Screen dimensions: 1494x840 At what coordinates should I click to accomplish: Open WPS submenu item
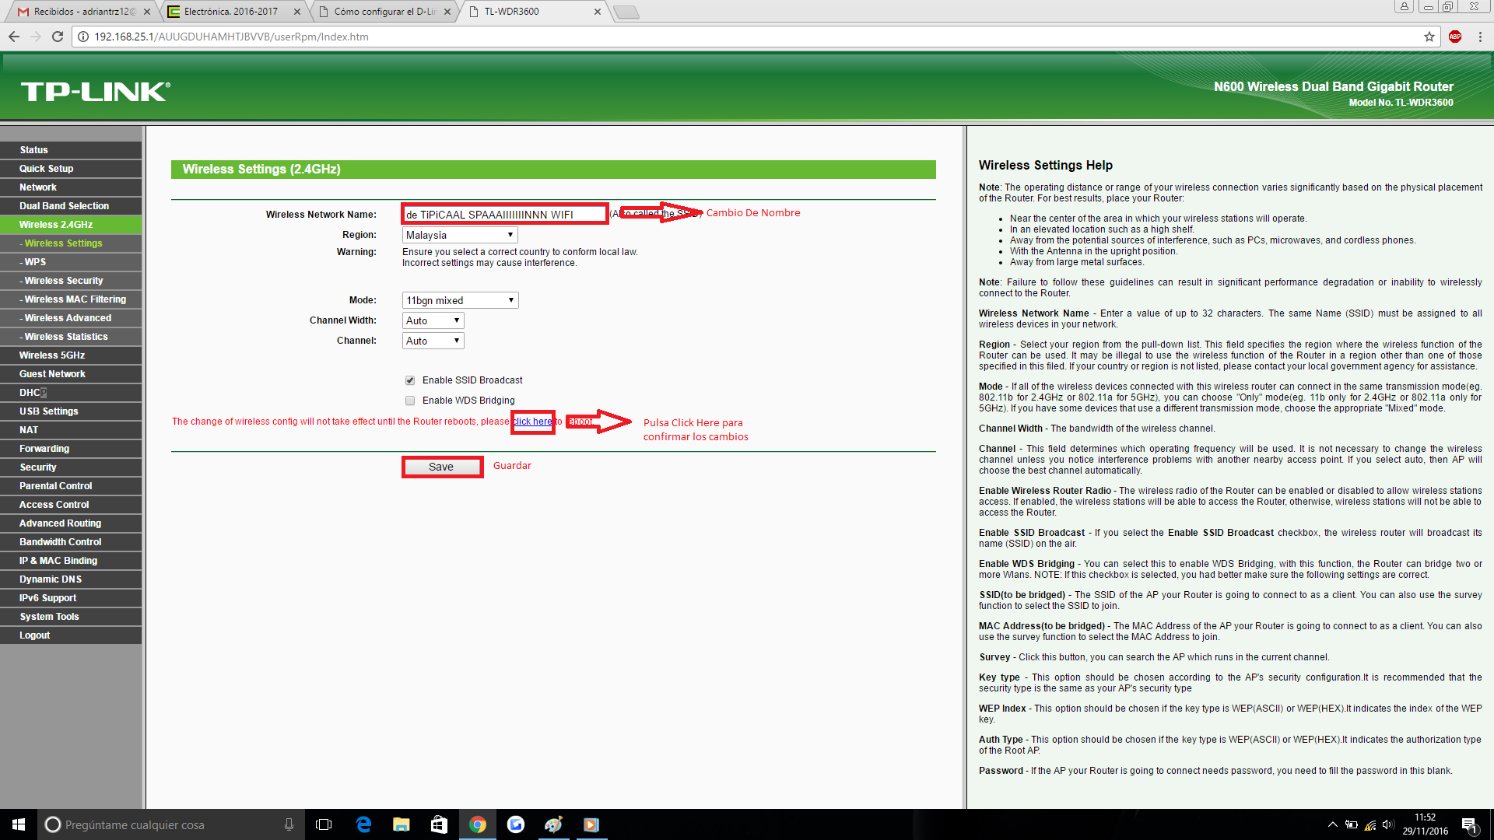click(71, 262)
